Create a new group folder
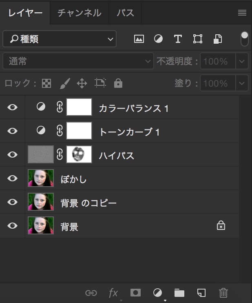The height and width of the screenshot is (303, 252). [x=179, y=293]
